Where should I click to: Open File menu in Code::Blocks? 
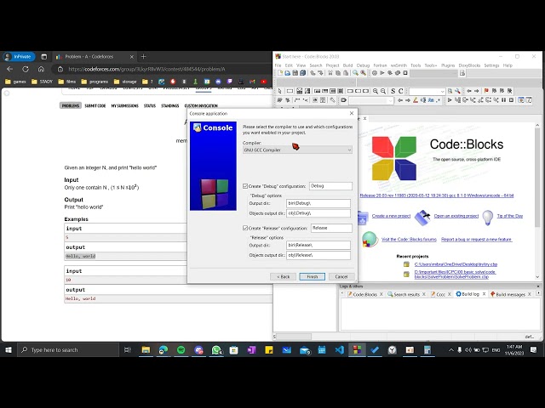278,65
